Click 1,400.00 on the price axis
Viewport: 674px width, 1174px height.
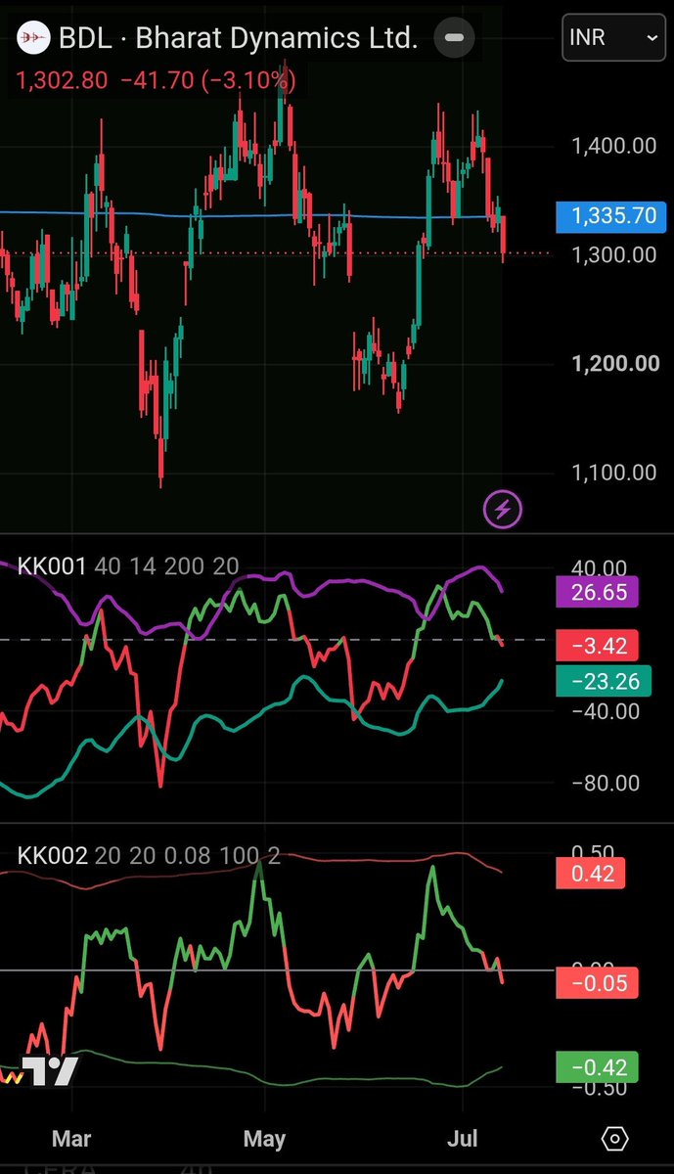[x=614, y=147]
